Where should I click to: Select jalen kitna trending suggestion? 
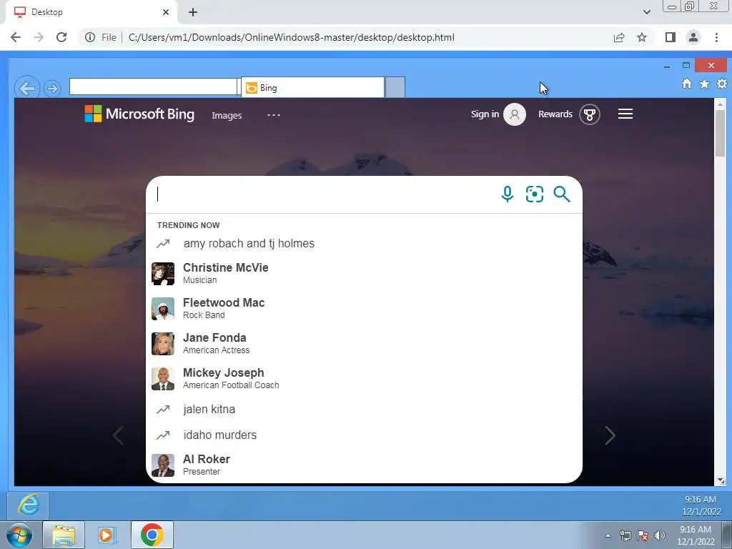click(364, 410)
